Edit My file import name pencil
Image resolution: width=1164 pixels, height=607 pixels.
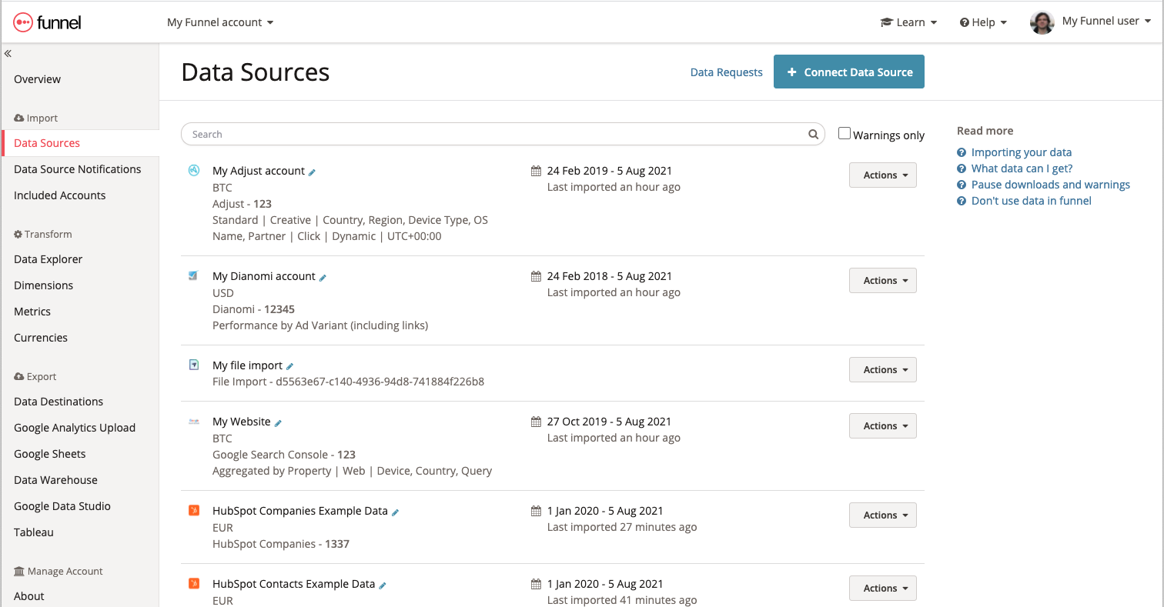tap(289, 367)
